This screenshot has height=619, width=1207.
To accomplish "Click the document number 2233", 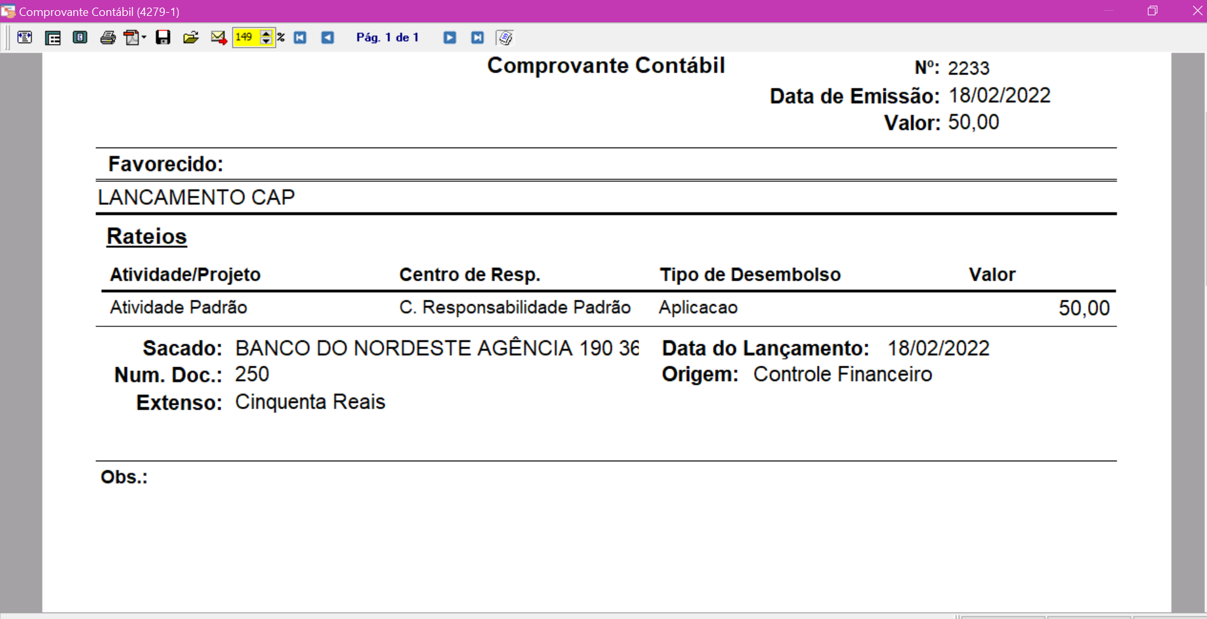I will coord(968,68).
